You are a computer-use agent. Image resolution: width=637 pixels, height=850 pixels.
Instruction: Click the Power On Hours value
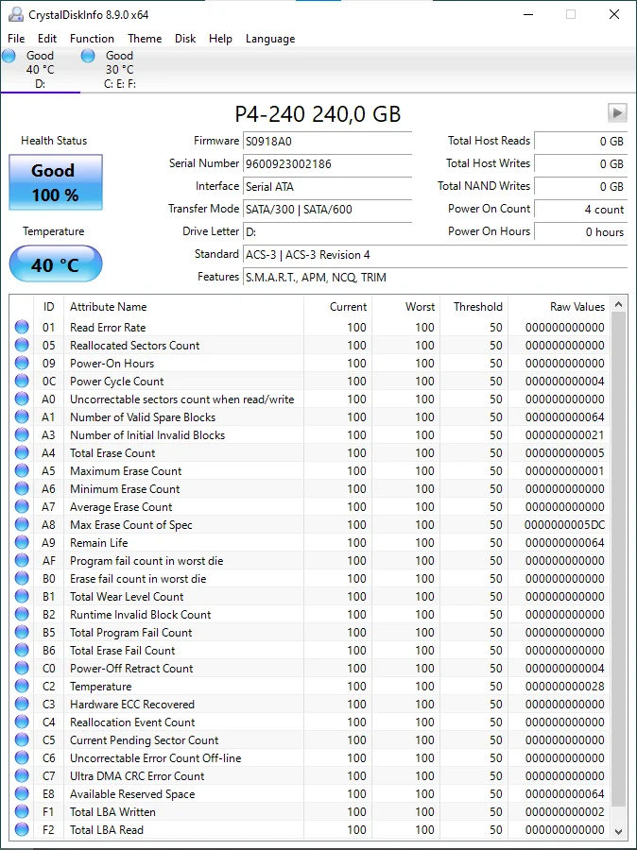click(x=580, y=232)
